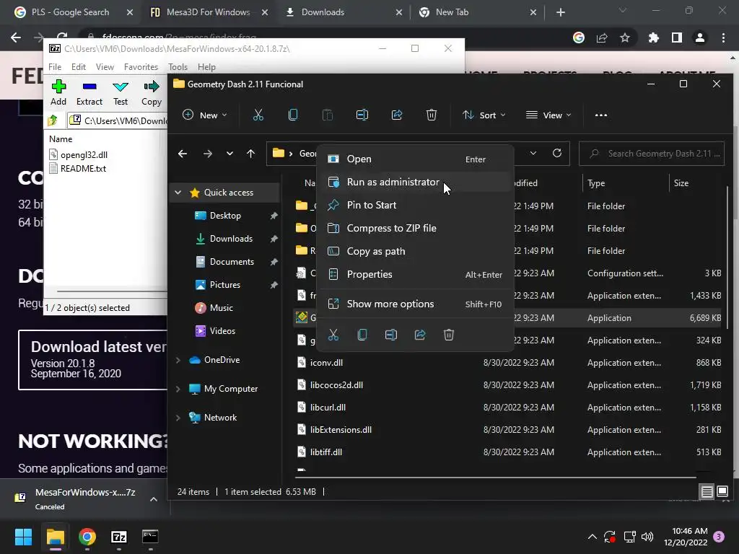739x554 pixels.
Task: Click the Rename icon in Explorer toolbar
Action: (x=362, y=115)
